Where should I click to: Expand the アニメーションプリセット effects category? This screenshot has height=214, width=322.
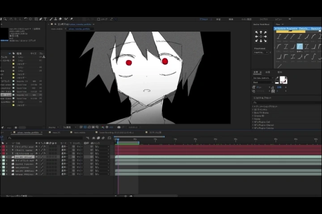click(x=253, y=107)
